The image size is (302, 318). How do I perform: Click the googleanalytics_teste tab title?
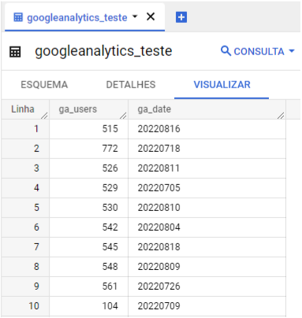(x=77, y=17)
